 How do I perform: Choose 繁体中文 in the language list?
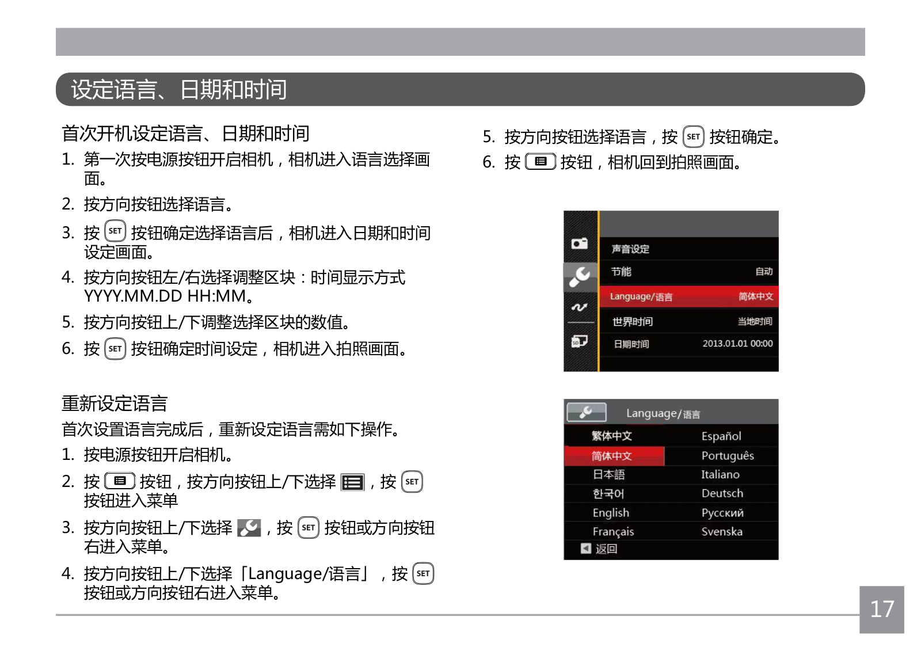pyautogui.click(x=612, y=436)
